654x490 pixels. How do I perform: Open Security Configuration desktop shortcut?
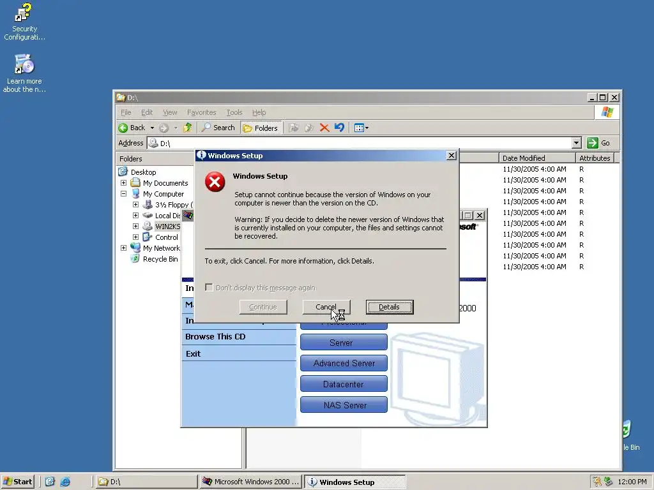[x=24, y=22]
